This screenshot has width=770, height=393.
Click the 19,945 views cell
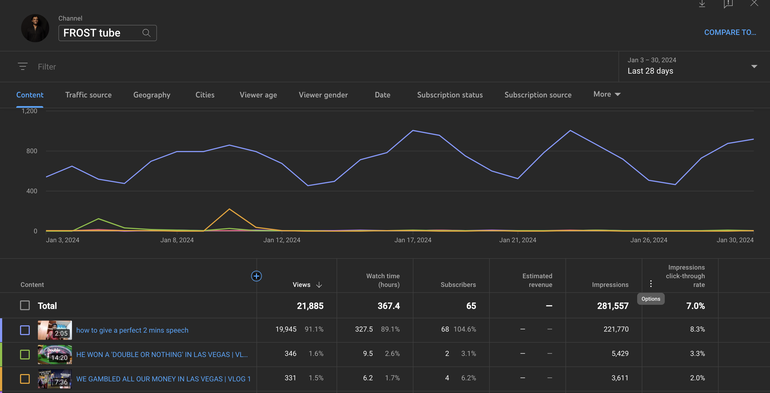(286, 329)
